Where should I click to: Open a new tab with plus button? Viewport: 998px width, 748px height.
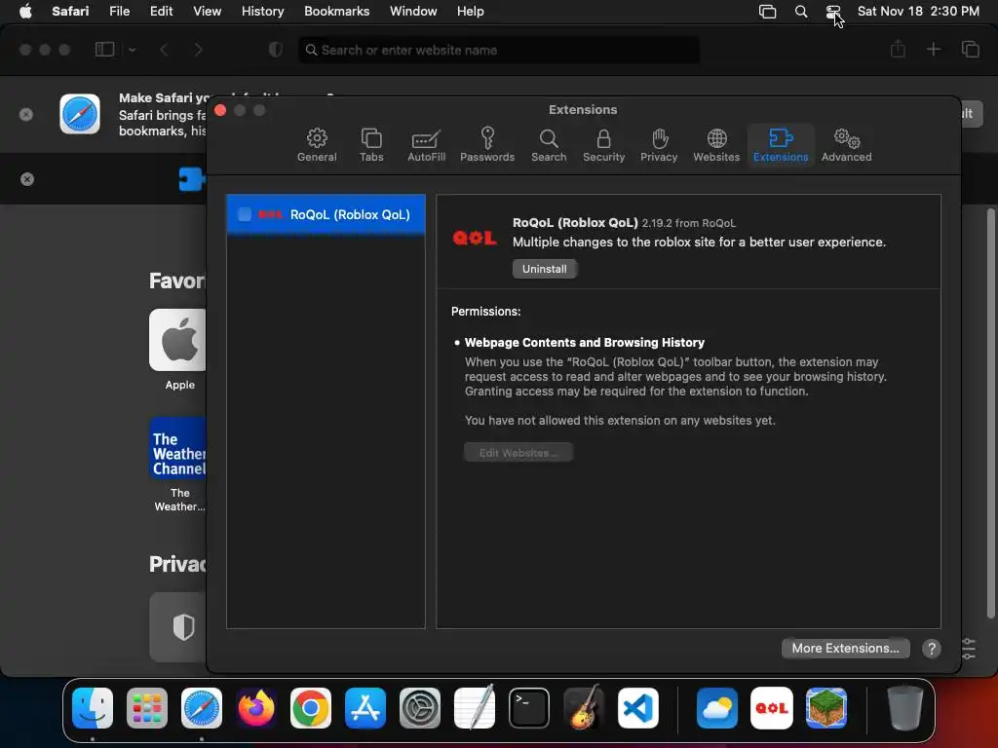click(933, 49)
